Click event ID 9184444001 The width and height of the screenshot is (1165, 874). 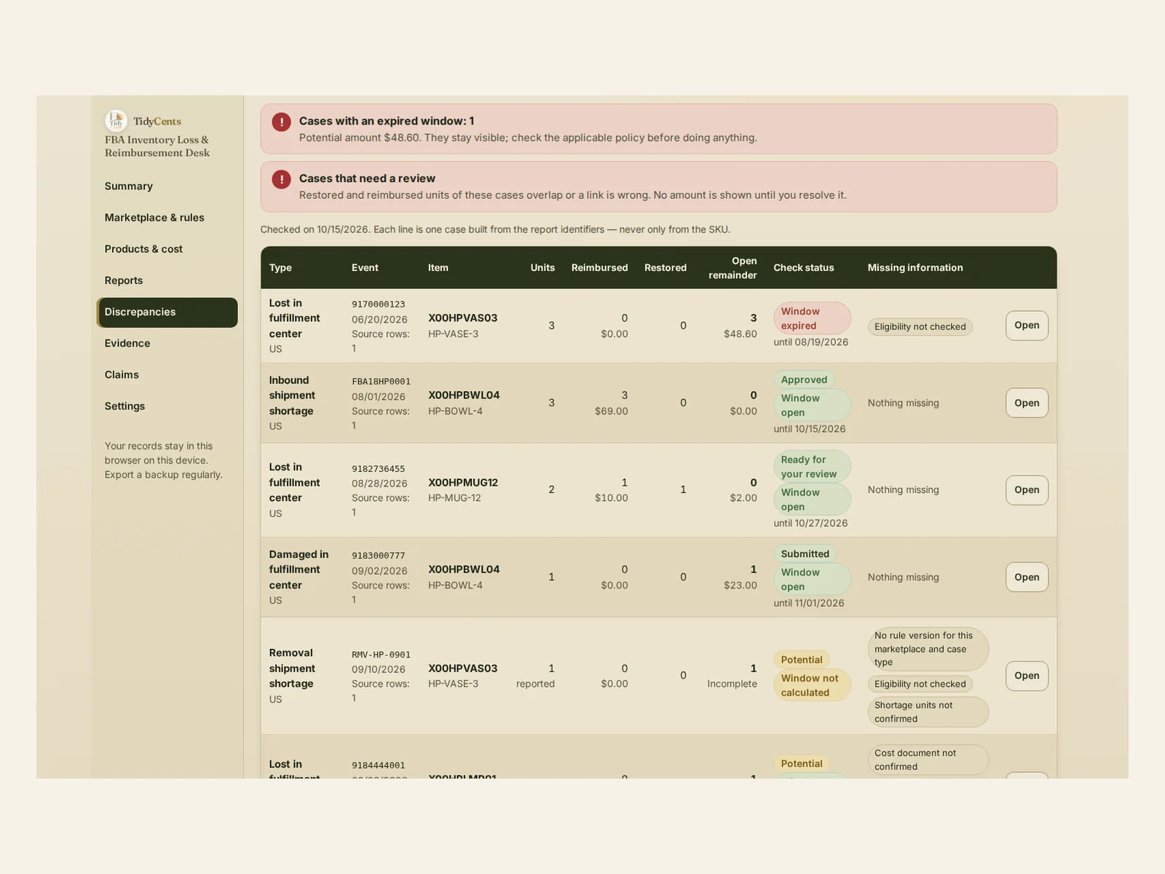[x=379, y=765]
